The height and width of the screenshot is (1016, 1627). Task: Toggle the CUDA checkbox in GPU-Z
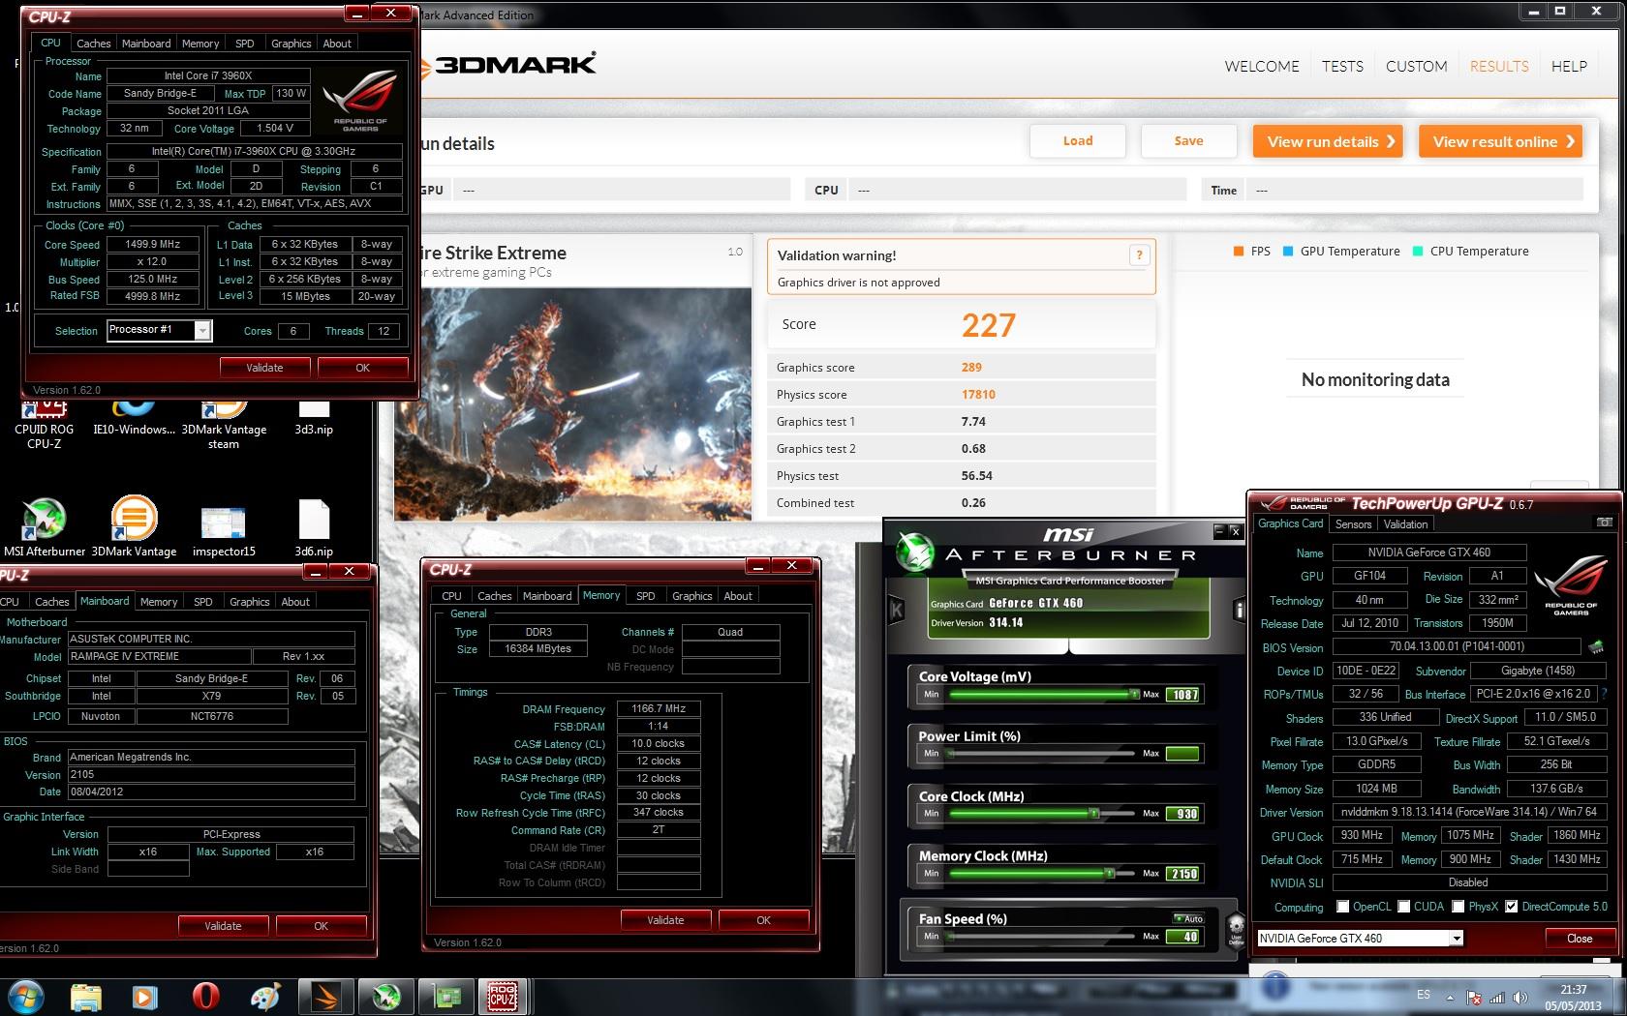[x=1403, y=907]
